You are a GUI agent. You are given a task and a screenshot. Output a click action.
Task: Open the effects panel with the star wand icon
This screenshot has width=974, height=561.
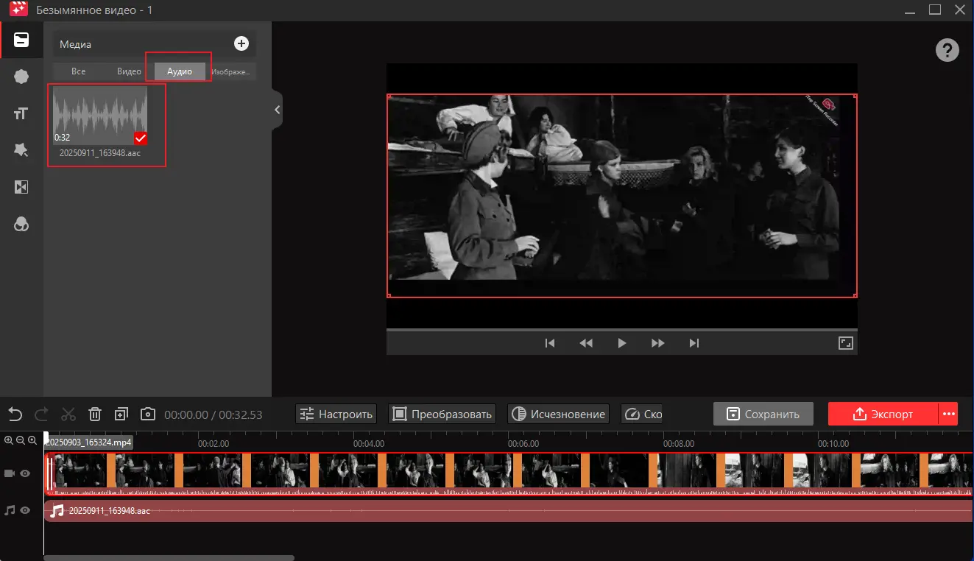point(21,150)
